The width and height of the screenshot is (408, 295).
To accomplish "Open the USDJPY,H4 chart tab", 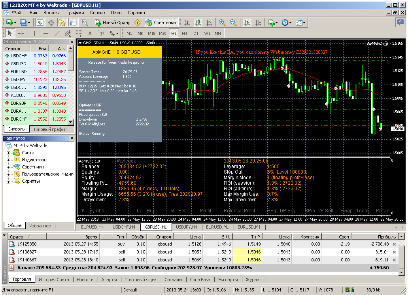I will click(187, 227).
